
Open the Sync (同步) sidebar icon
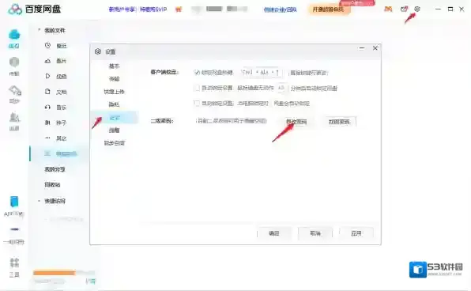point(15,90)
